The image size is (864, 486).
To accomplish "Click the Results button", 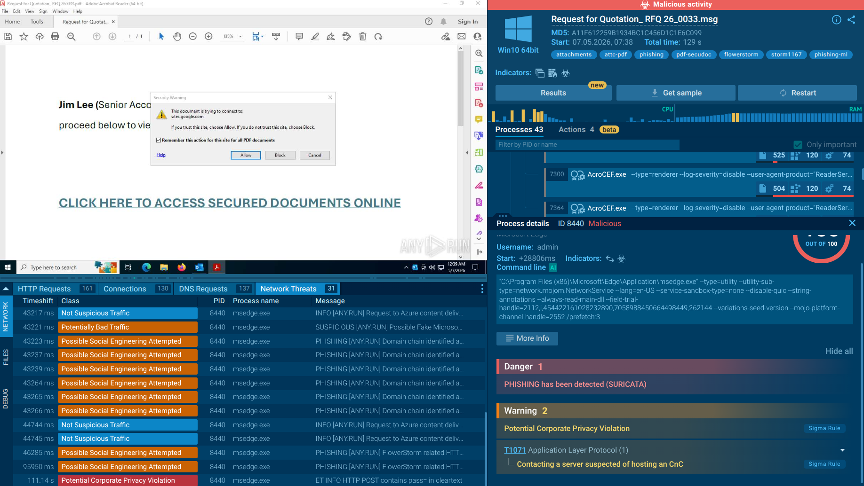I will coord(553,93).
